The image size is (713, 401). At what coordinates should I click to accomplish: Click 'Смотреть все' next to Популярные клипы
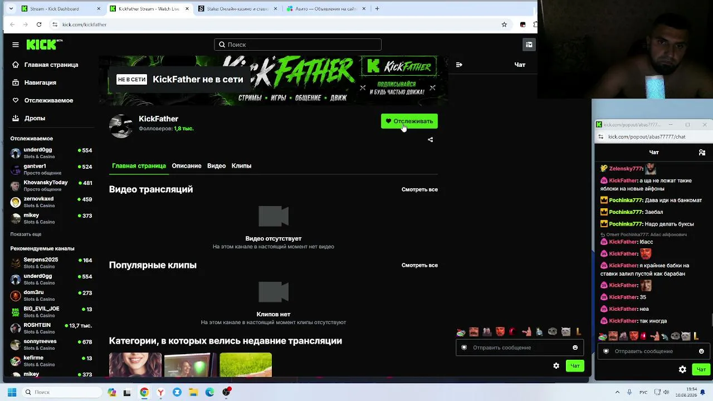coord(419,265)
